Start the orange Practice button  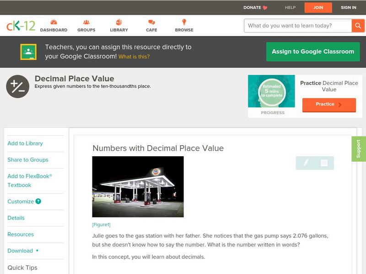(x=329, y=105)
